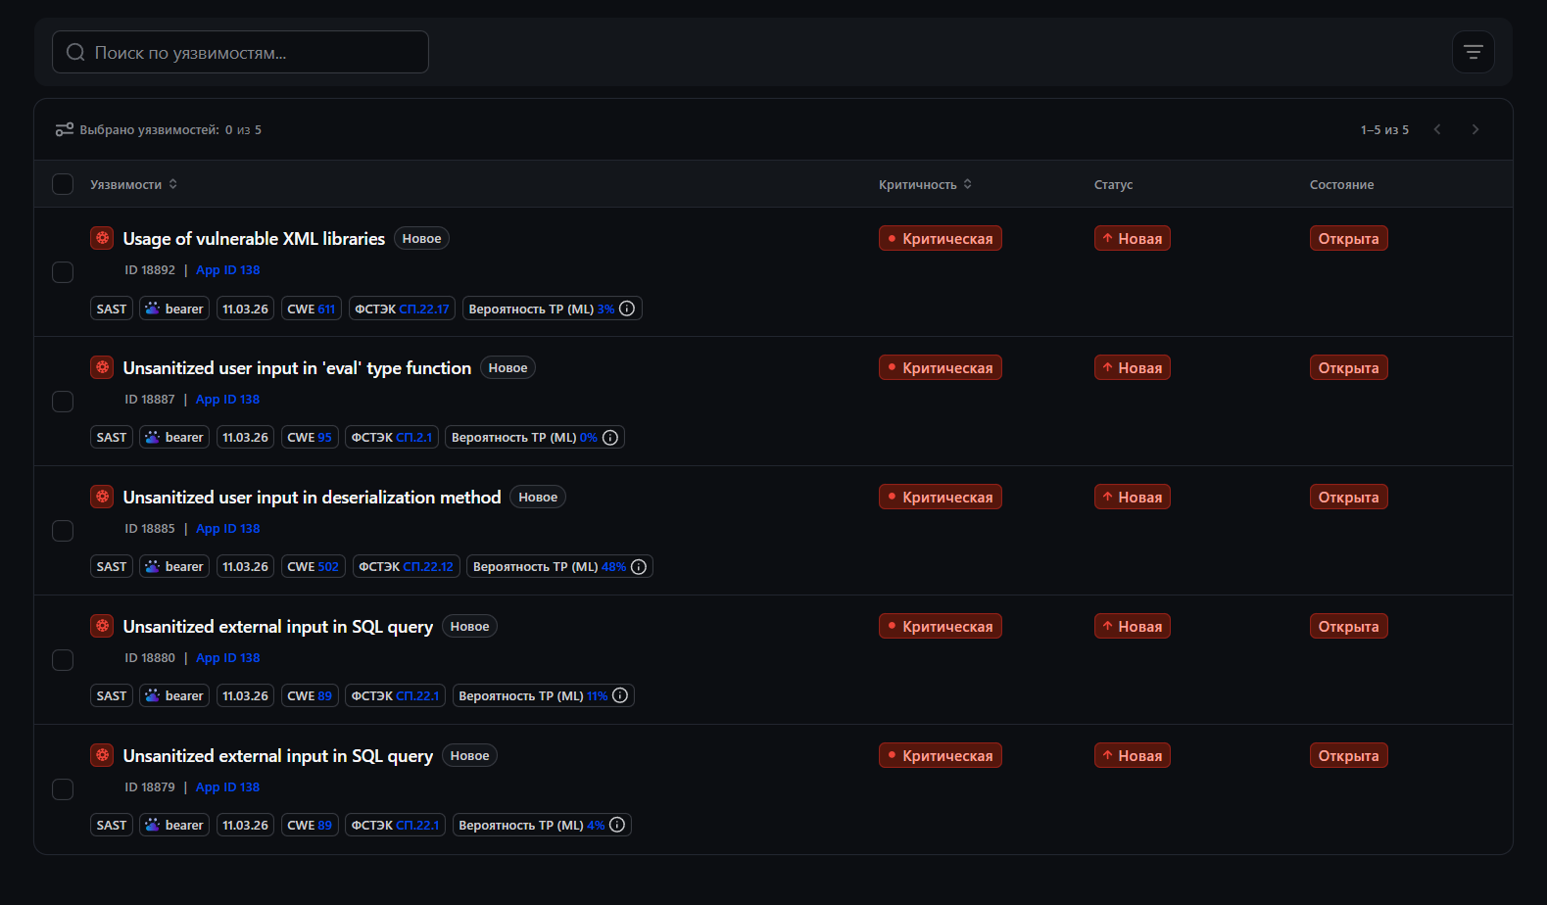
Task: Click the critical severity icon for ID 18879
Action: [x=102, y=755]
